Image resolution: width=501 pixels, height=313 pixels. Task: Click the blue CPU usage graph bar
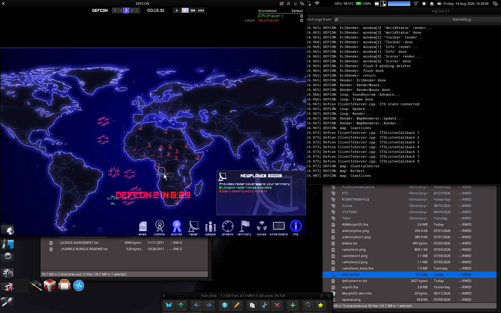click(x=399, y=4)
